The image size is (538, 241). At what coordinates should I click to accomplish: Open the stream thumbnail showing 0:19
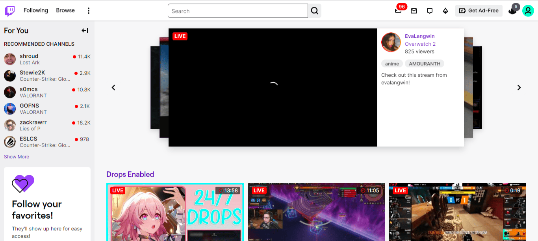457,212
